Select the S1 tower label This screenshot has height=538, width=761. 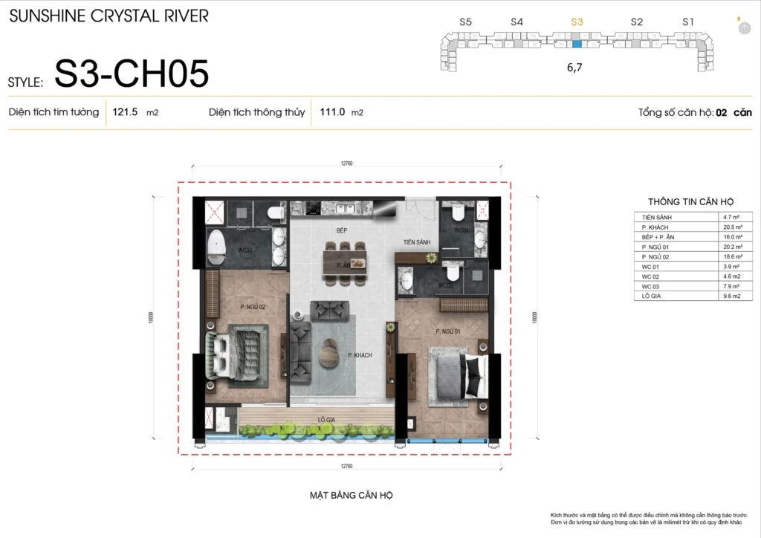tap(689, 22)
